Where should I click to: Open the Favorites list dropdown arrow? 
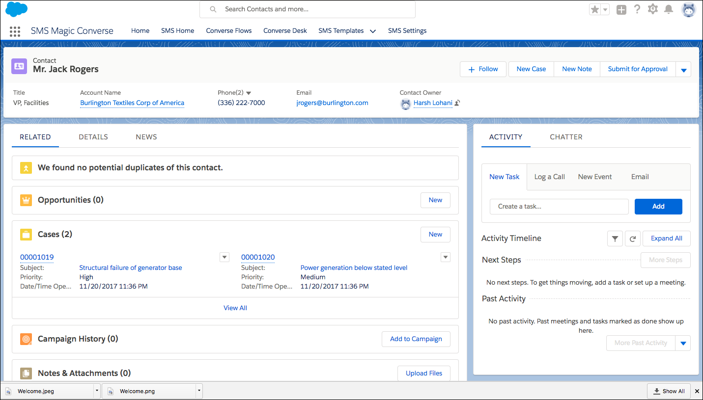click(605, 9)
